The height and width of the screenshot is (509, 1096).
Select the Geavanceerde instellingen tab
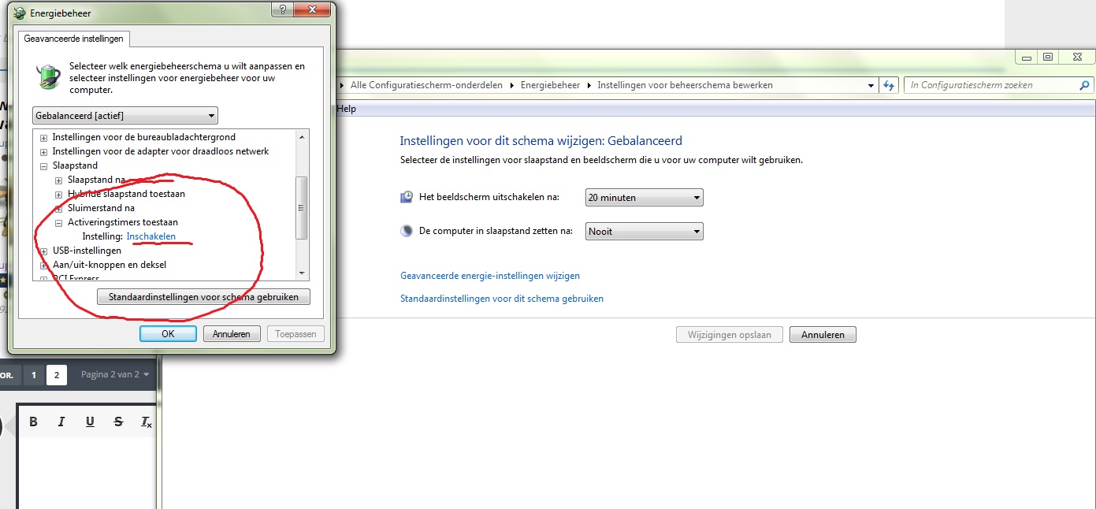pyautogui.click(x=74, y=38)
